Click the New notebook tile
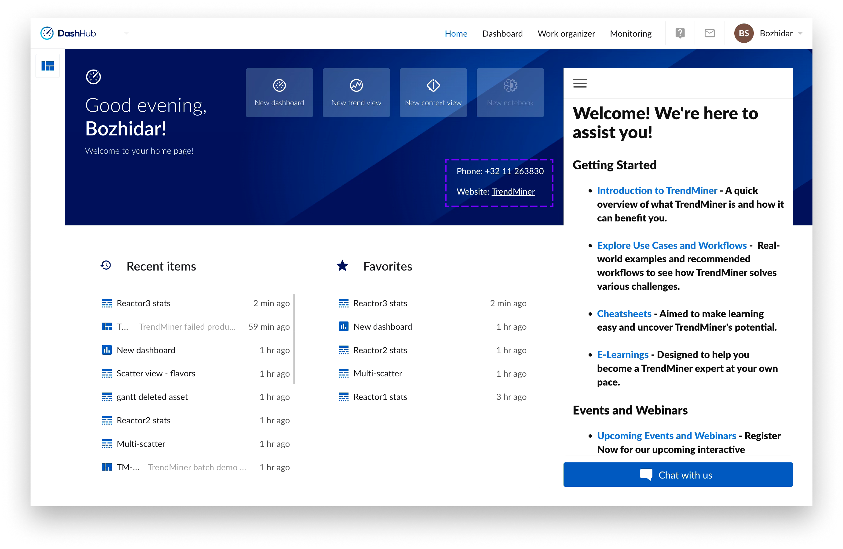Image resolution: width=843 pixels, height=549 pixels. (510, 93)
